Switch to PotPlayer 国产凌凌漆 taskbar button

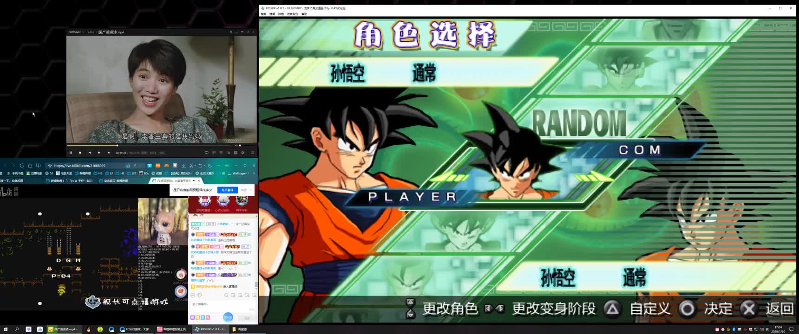pyautogui.click(x=65, y=329)
